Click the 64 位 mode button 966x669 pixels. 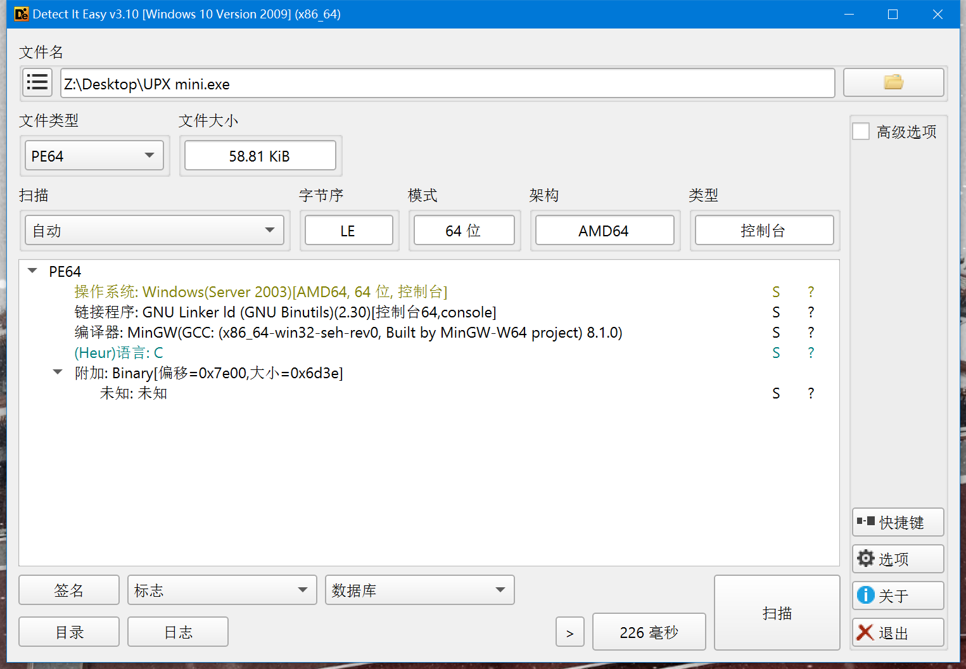click(464, 230)
